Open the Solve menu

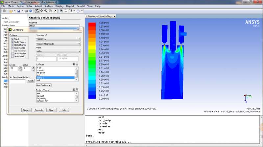tap(29, 6)
